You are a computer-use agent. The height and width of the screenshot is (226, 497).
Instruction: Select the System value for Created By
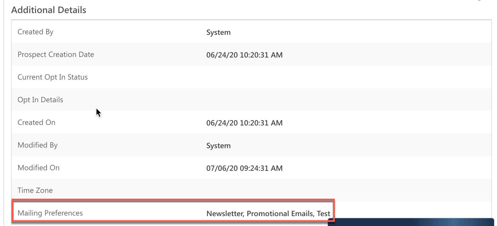[x=218, y=32]
